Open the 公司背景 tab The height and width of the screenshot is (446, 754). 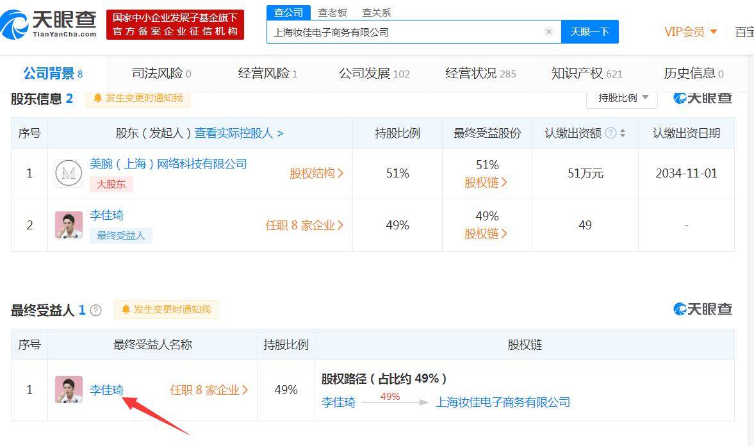(53, 74)
